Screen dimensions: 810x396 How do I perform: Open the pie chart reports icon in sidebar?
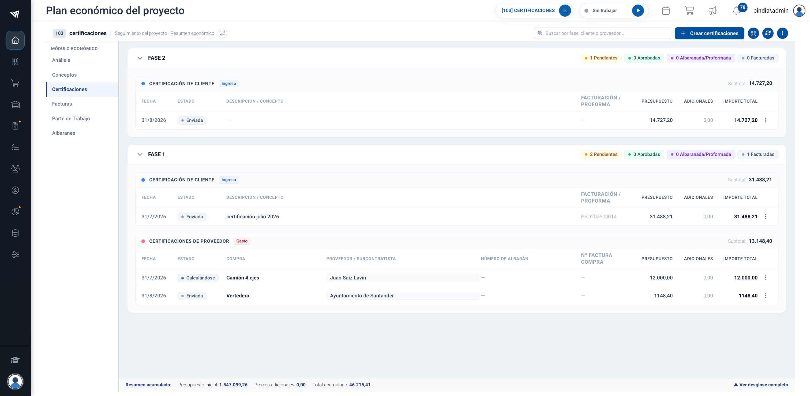click(x=15, y=211)
